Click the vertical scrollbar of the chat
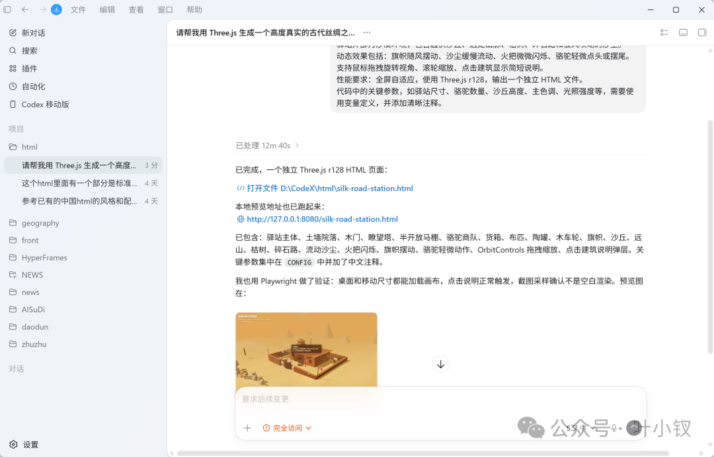Screen dimensions: 714x457 point(710,237)
